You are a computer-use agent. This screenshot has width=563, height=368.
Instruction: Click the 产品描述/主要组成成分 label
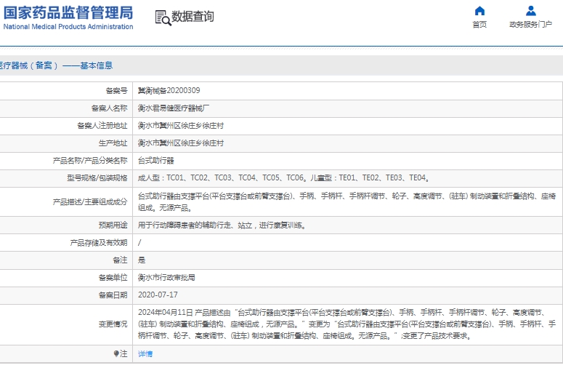tap(90, 202)
